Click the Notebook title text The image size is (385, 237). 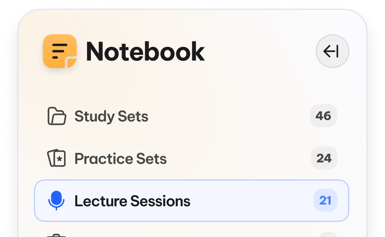click(145, 51)
